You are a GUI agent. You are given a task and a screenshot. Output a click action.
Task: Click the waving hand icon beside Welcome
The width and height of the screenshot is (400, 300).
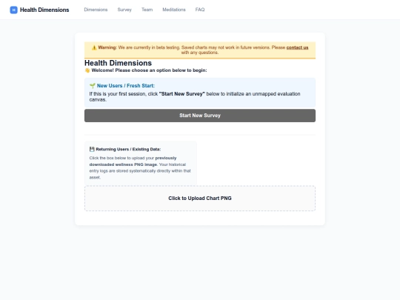pyautogui.click(x=87, y=70)
